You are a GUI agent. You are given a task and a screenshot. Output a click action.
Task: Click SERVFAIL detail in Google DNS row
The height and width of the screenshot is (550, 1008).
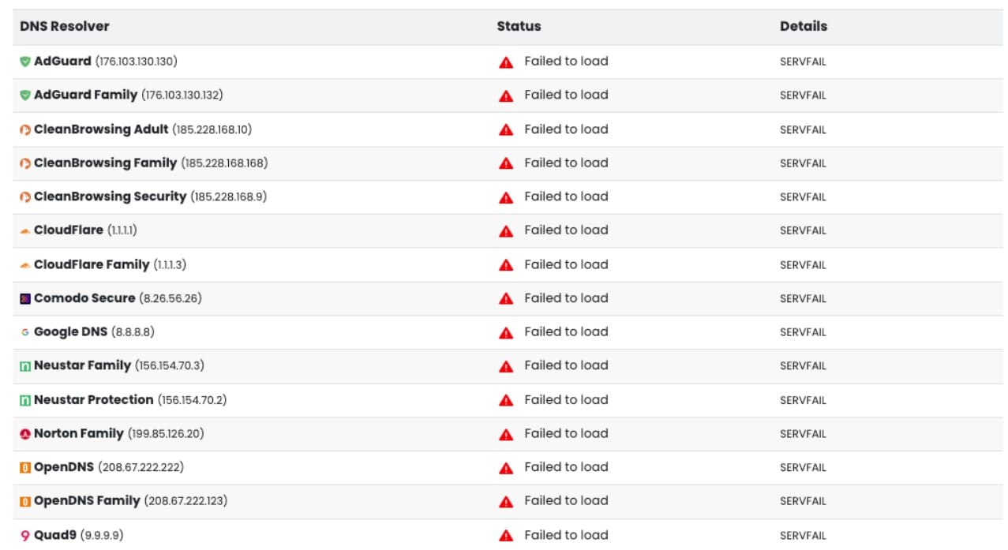(803, 333)
